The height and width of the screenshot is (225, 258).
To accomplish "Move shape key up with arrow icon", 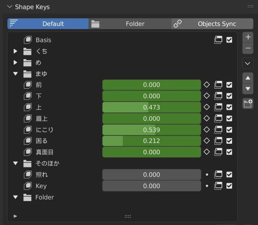I will point(248,78).
